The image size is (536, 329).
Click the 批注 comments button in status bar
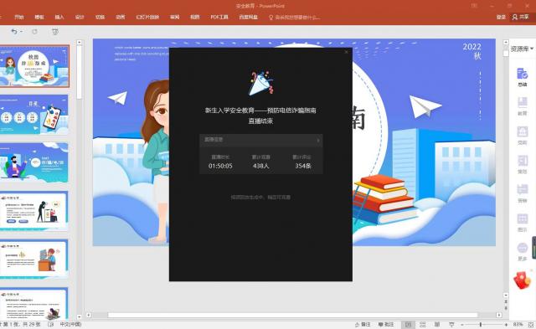386,324
